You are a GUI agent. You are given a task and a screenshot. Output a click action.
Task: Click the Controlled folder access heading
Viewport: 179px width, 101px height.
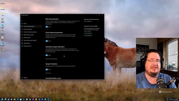point(53,78)
